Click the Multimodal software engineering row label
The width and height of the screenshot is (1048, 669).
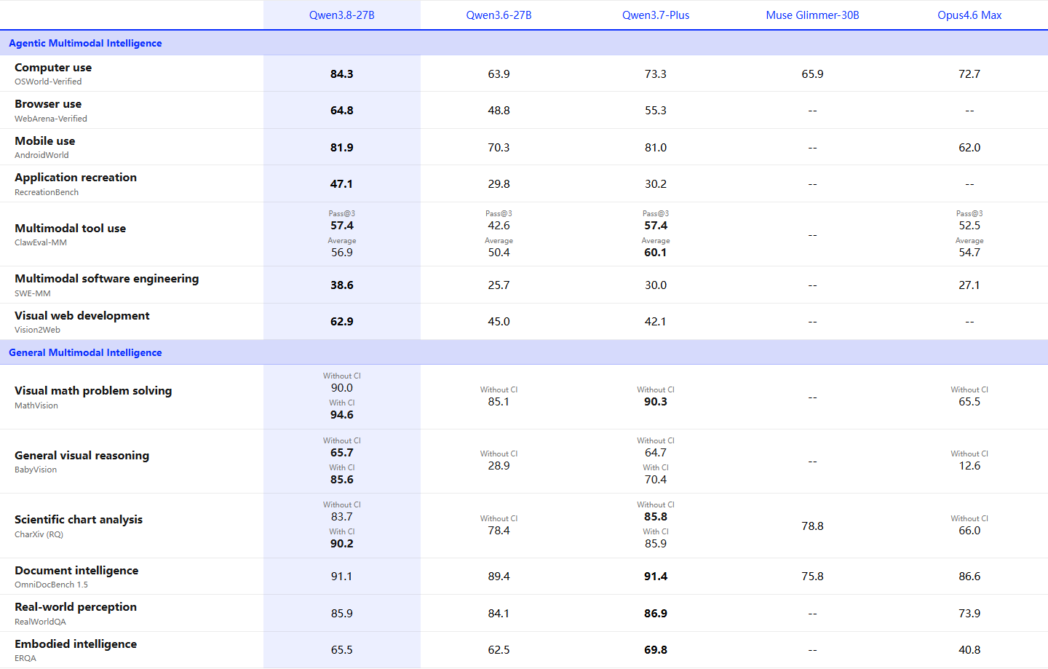click(106, 279)
